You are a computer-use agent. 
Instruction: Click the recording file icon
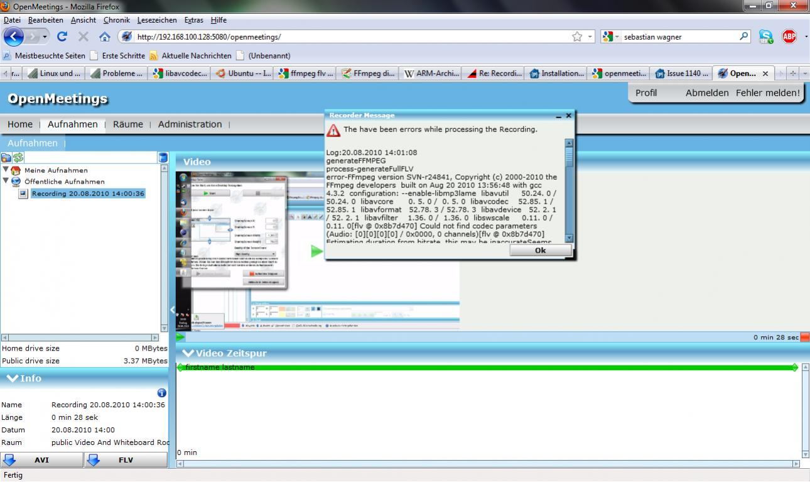(x=23, y=194)
